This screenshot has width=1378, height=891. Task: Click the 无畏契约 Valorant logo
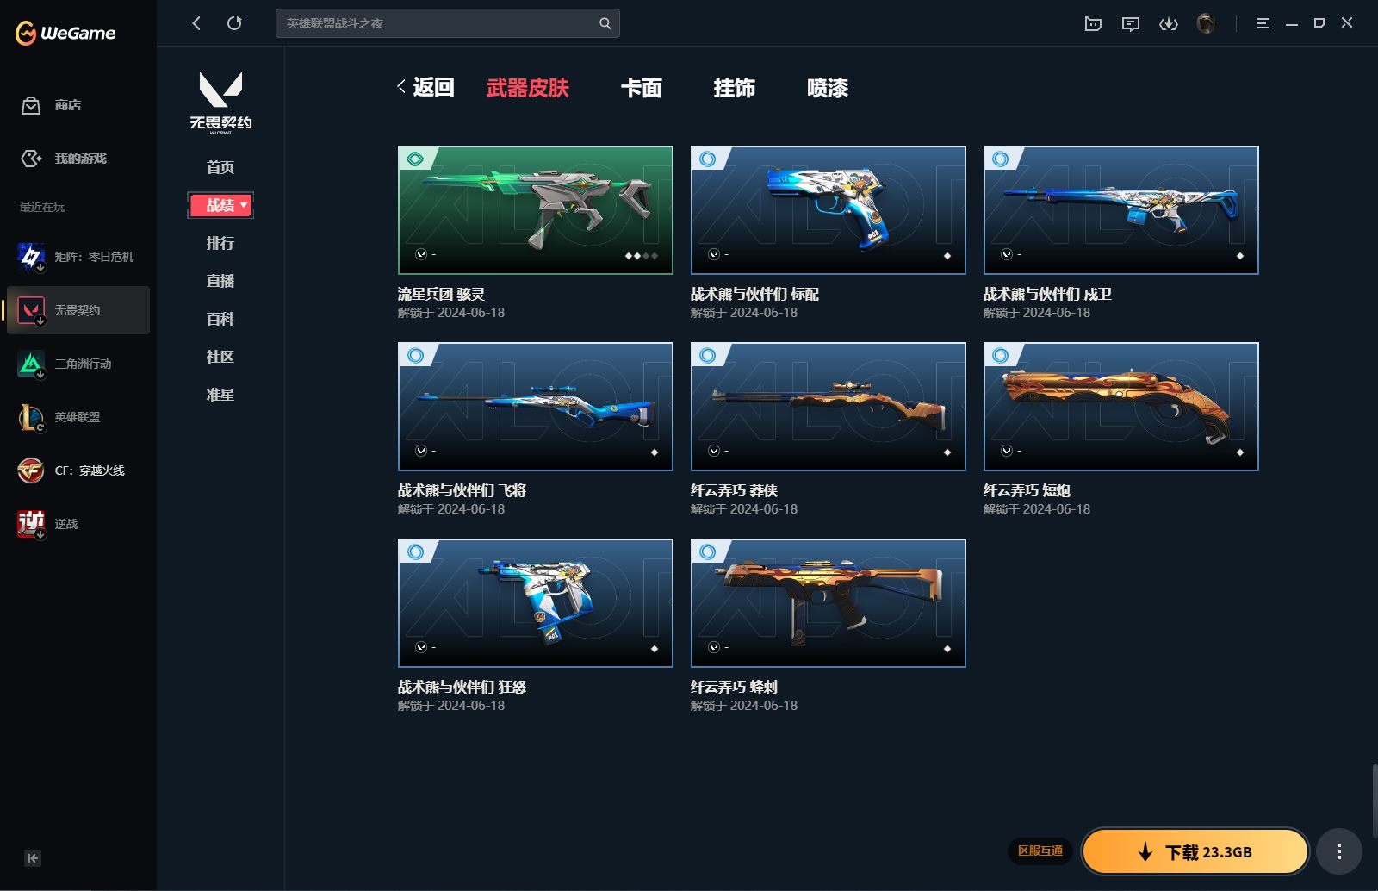tap(220, 102)
